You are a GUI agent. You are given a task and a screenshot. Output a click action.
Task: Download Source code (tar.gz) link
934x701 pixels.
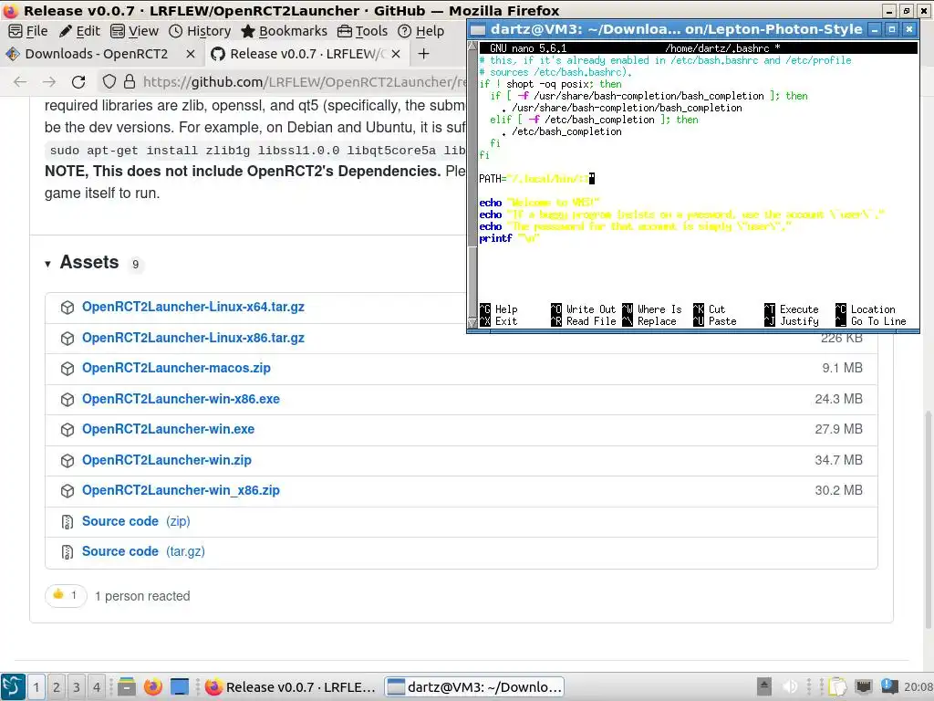tap(143, 552)
